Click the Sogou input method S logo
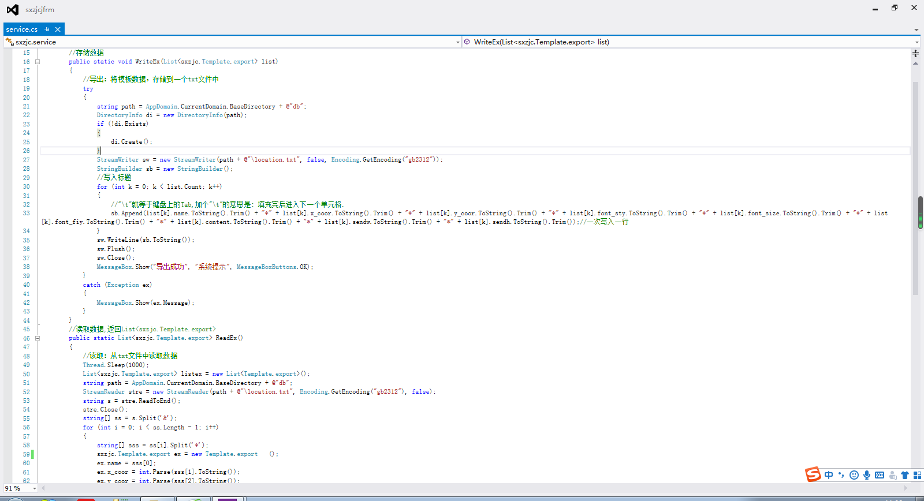924x501 pixels. coord(813,474)
